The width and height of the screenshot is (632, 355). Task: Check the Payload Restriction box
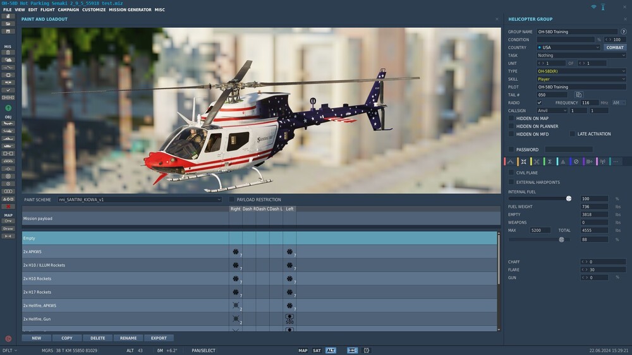tap(232, 200)
